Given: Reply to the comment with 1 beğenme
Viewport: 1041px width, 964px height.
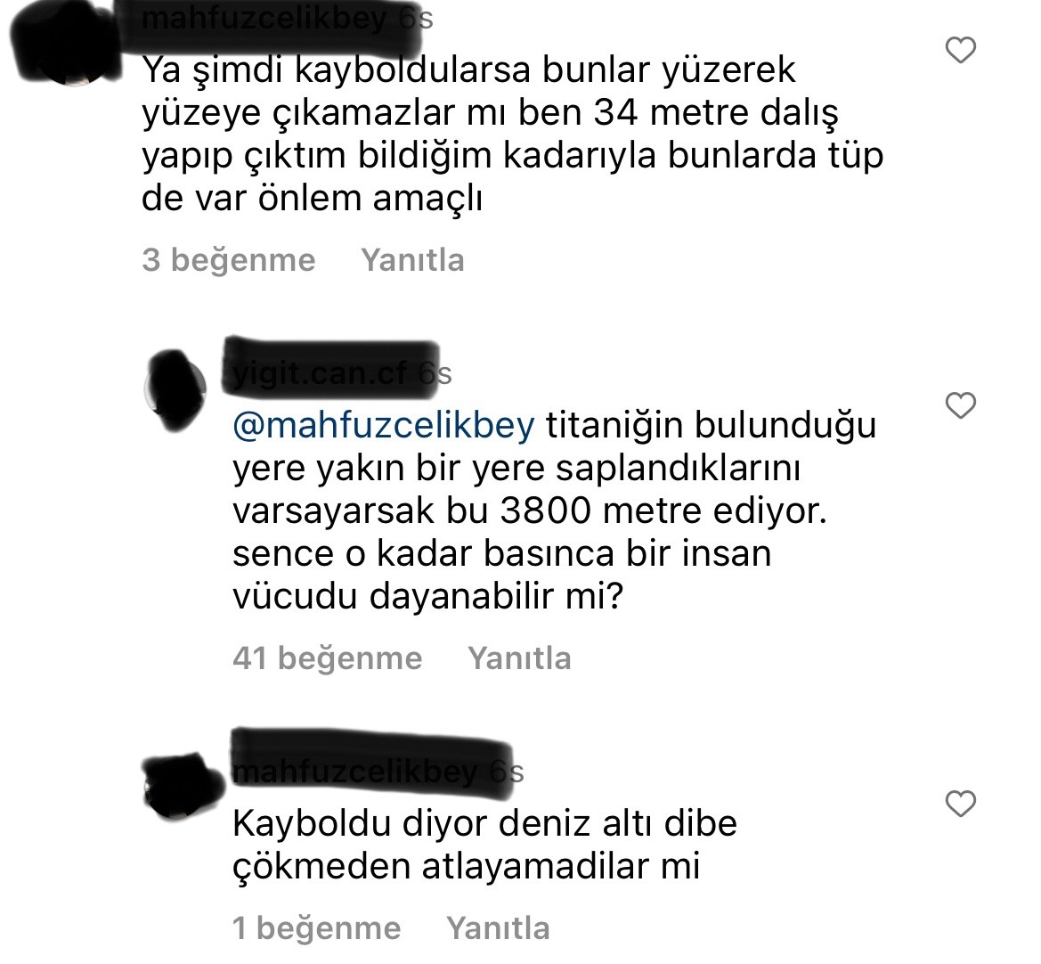Looking at the screenshot, I should (x=498, y=928).
